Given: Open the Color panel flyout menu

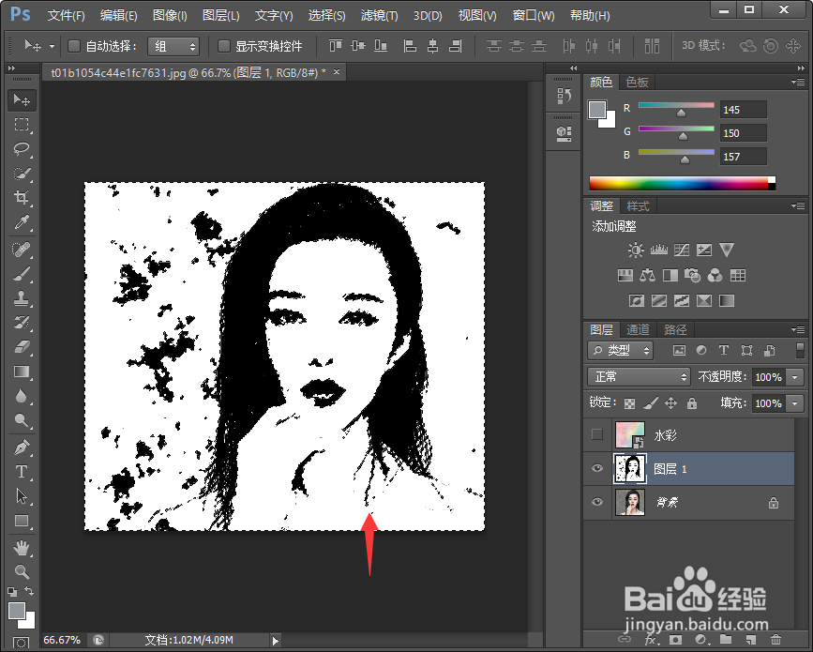Looking at the screenshot, I should pyautogui.click(x=798, y=82).
